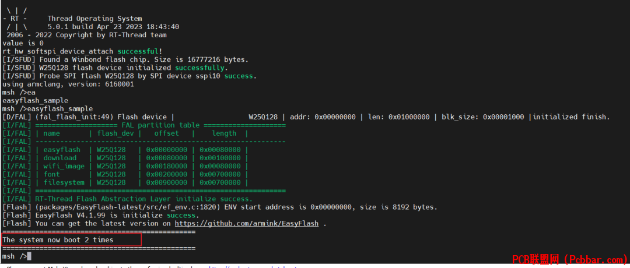
Task: Click '2006 - 2022 Copyright by RT-Thread team'
Action: point(86,35)
